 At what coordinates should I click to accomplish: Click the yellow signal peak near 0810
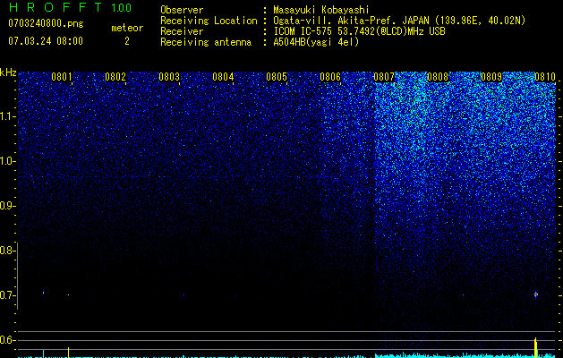tap(536, 347)
